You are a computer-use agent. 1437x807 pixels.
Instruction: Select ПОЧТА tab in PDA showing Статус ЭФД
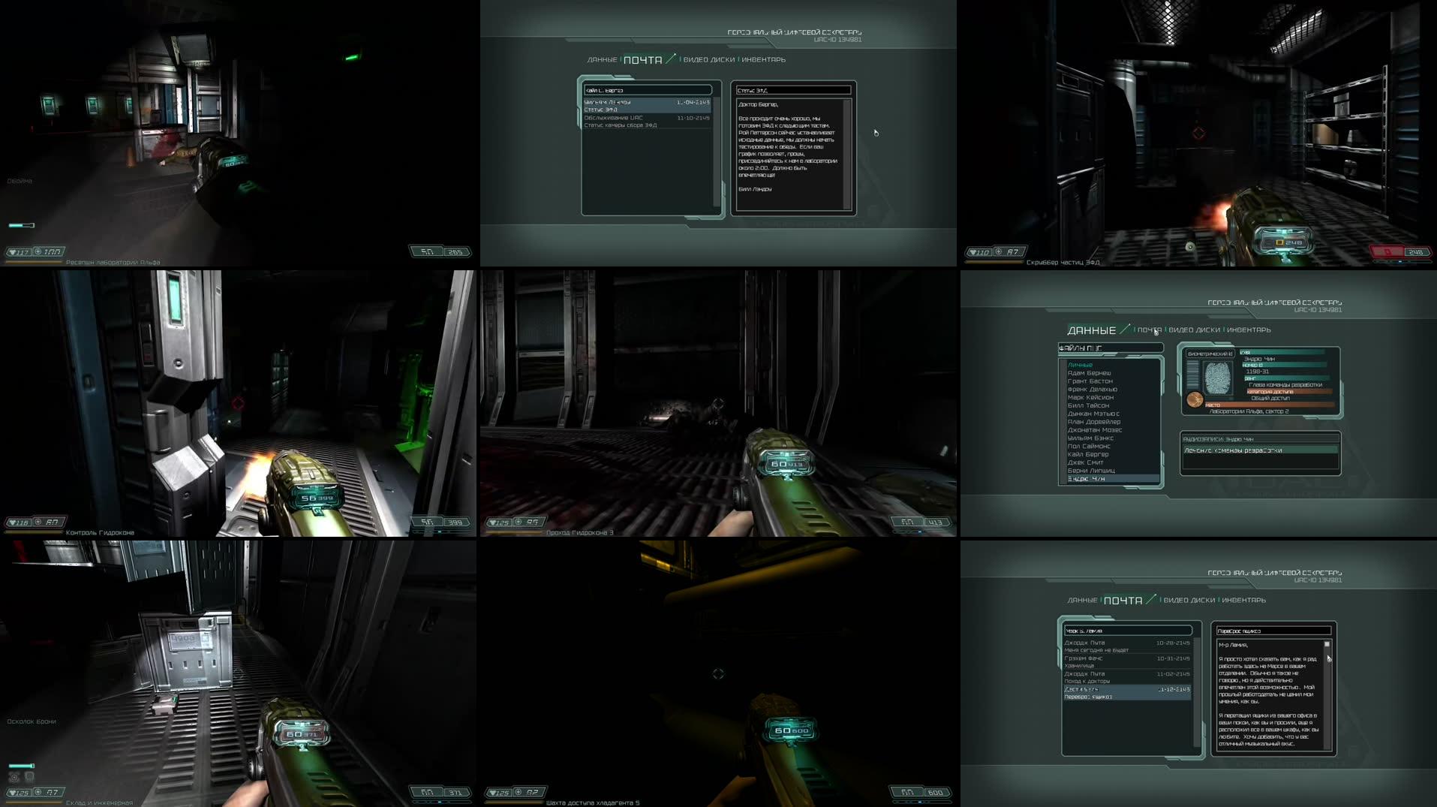pyautogui.click(x=643, y=60)
